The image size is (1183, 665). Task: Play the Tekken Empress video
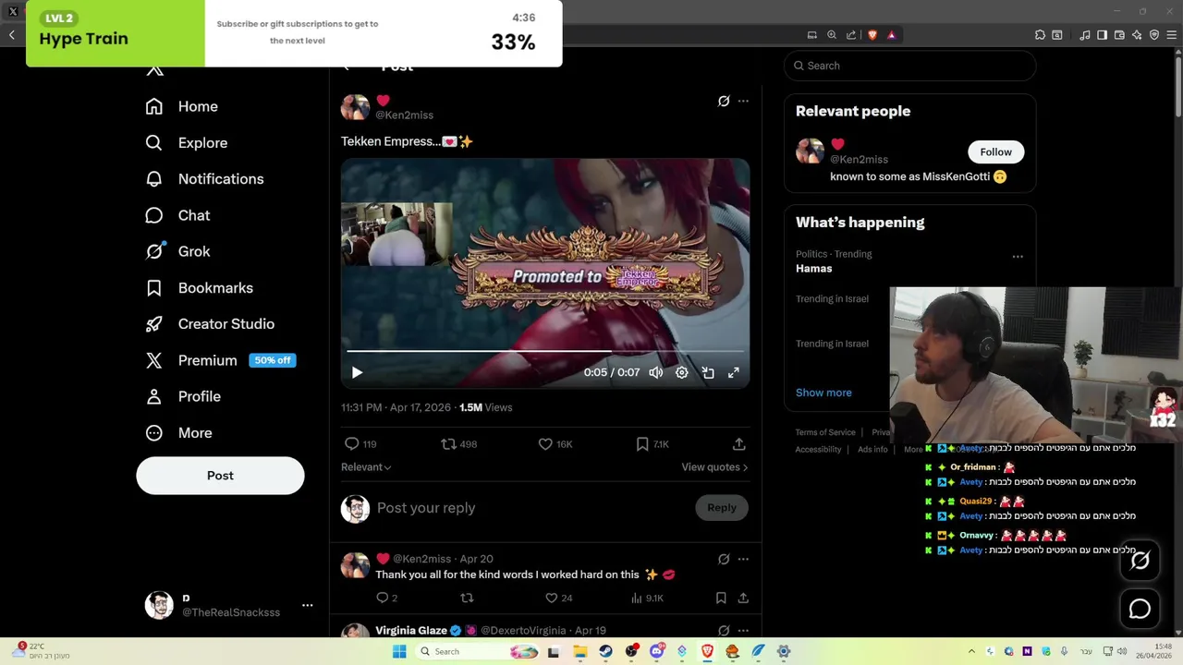tap(357, 372)
